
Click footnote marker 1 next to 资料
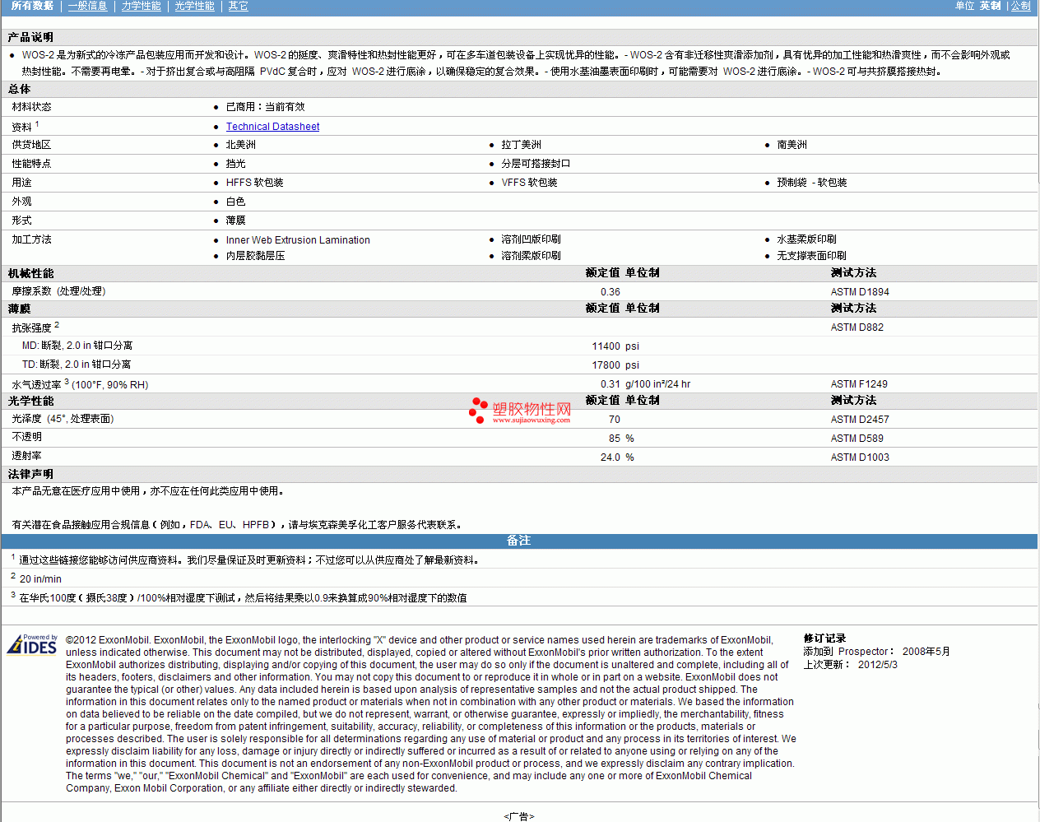(37, 124)
